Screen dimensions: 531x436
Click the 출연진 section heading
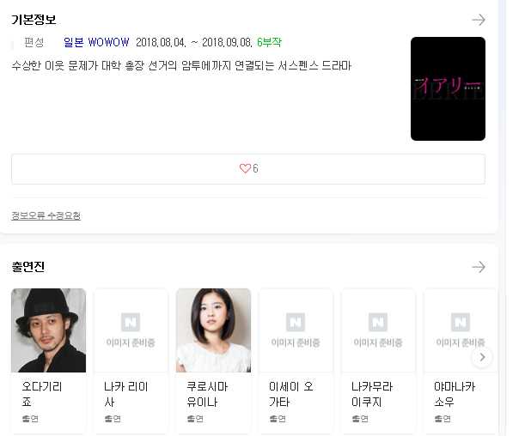(28, 267)
